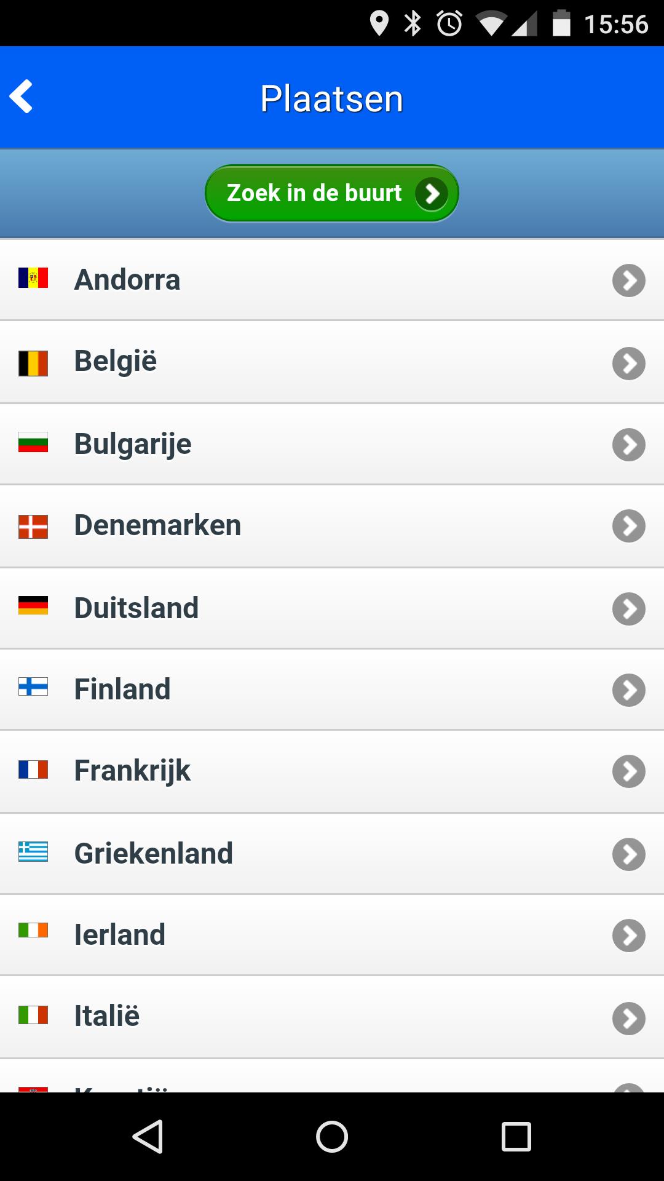The width and height of the screenshot is (664, 1181).
Task: Tap the Denemarken flag icon
Action: [33, 527]
